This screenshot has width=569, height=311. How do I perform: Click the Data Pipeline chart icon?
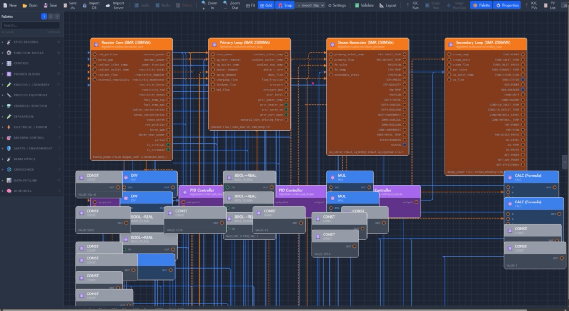click(x=9, y=180)
